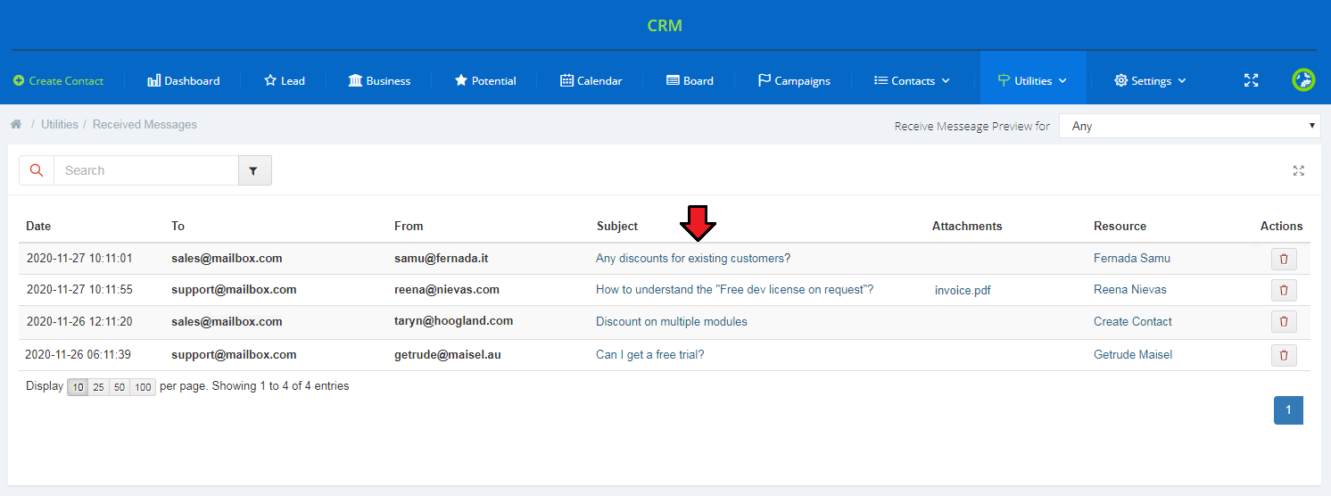Delete the message from taryn@hoogland.com
The height and width of the screenshot is (496, 1331).
click(x=1284, y=322)
